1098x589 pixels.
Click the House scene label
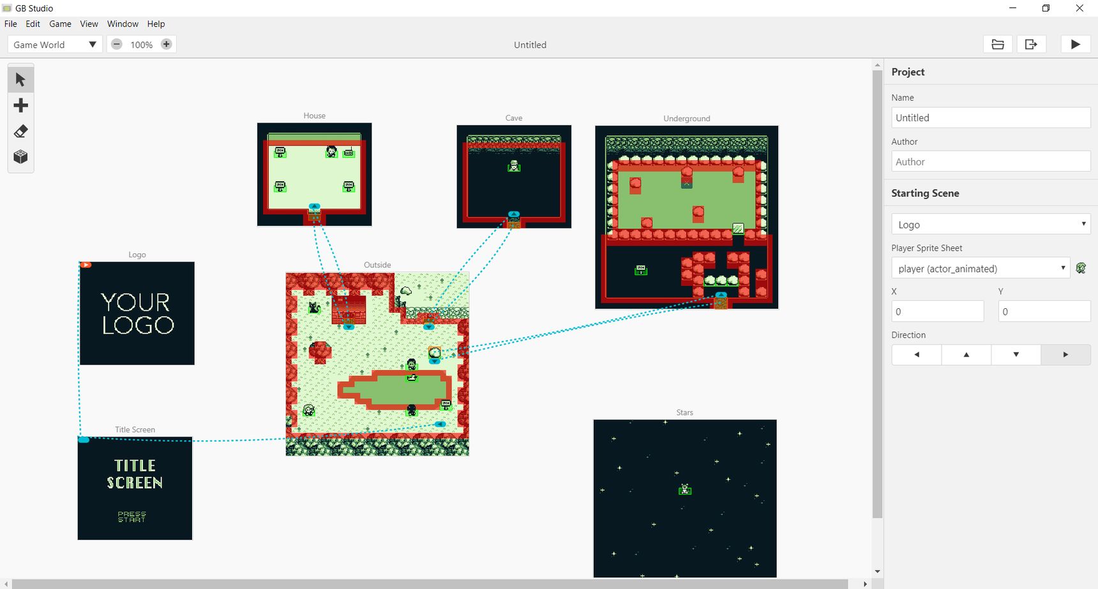pyautogui.click(x=314, y=116)
